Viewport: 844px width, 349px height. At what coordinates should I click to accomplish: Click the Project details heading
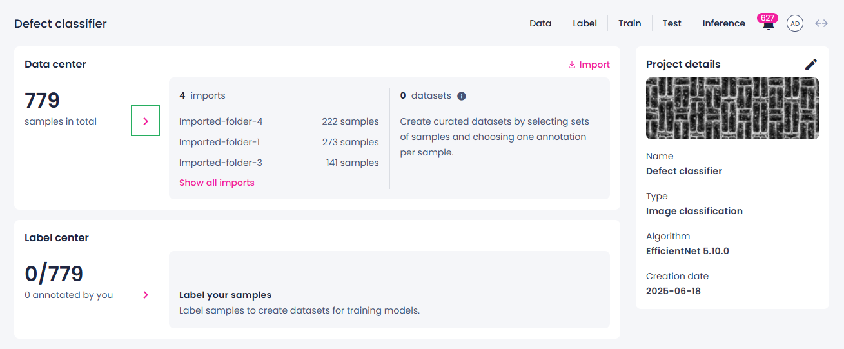683,64
